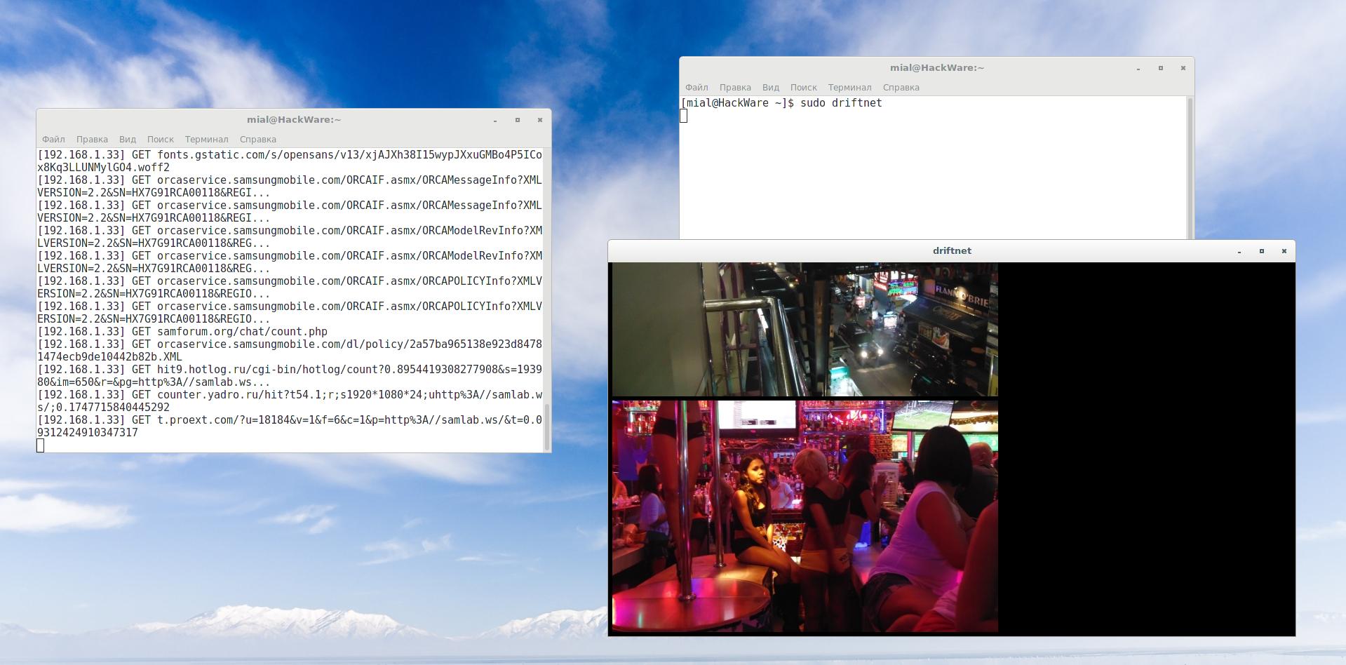Maximize the driftnet image viewer window
The width and height of the screenshot is (1346, 665).
[x=1261, y=251]
